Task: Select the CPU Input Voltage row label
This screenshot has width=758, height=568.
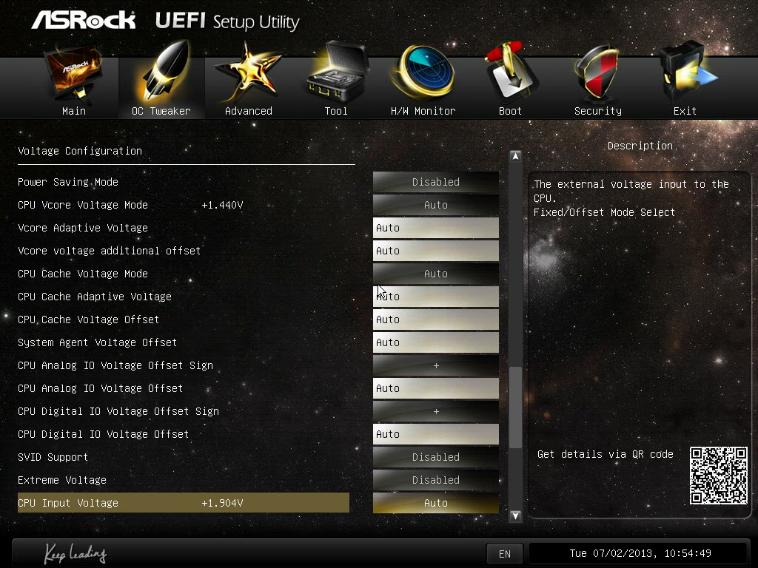Action: click(x=68, y=503)
